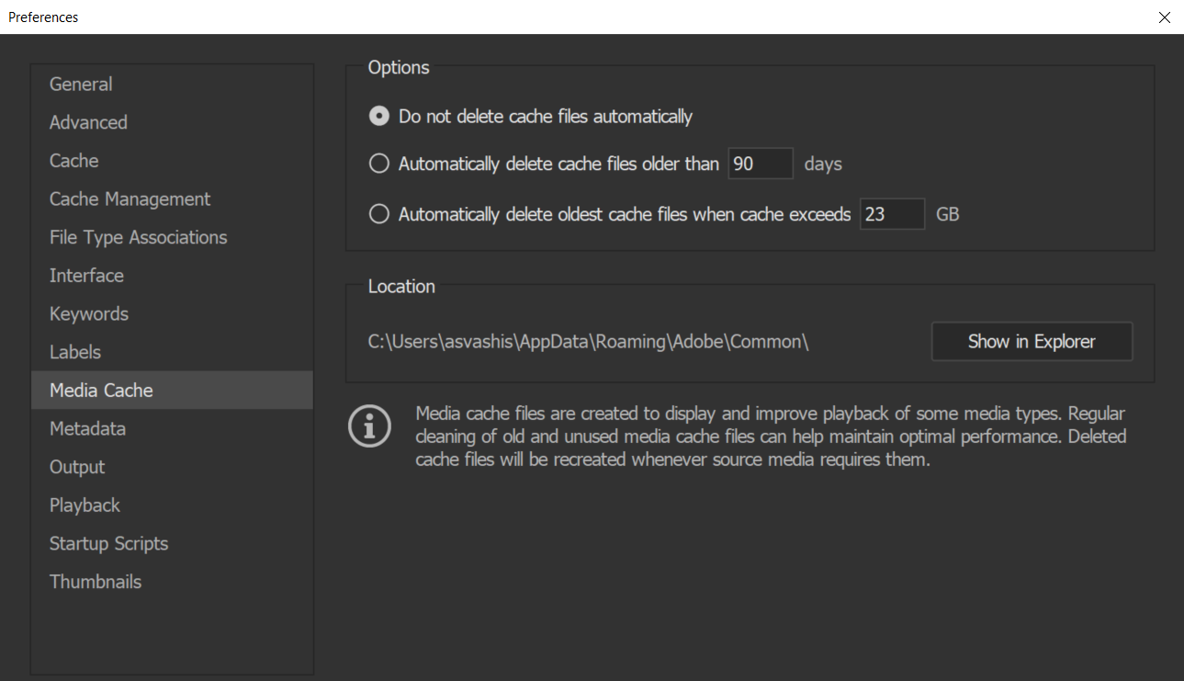Screen dimensions: 1184x681
Task: Open the General preferences category
Action: coord(81,84)
